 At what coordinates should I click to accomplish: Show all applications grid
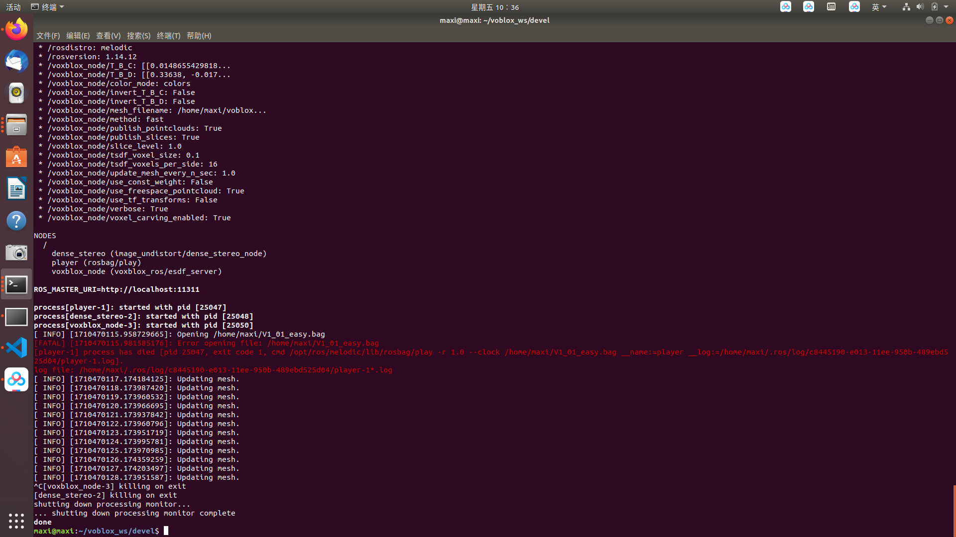pos(16,521)
